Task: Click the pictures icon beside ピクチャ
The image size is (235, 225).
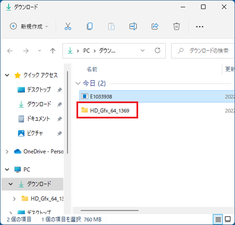Action: [21, 133]
